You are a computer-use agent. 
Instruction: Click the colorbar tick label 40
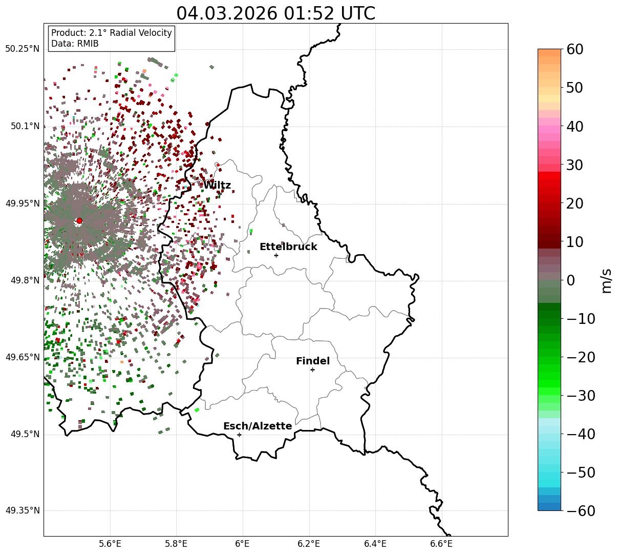(574, 126)
